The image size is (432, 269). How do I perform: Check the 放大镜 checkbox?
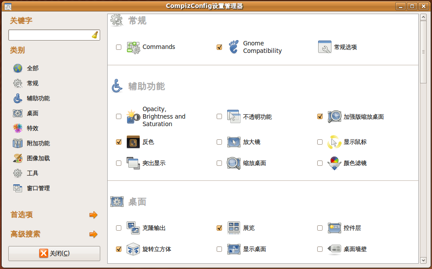[x=219, y=142]
